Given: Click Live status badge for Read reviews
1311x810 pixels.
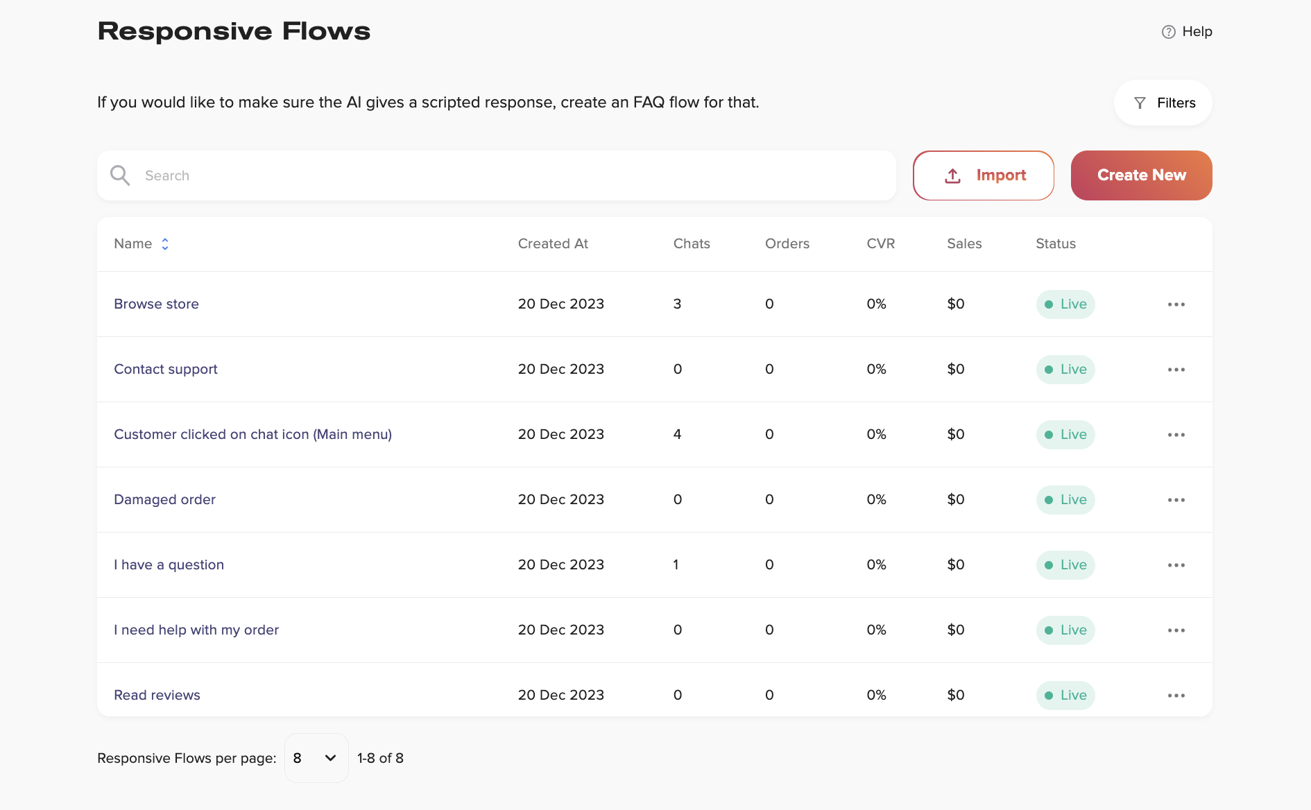Looking at the screenshot, I should (1065, 696).
